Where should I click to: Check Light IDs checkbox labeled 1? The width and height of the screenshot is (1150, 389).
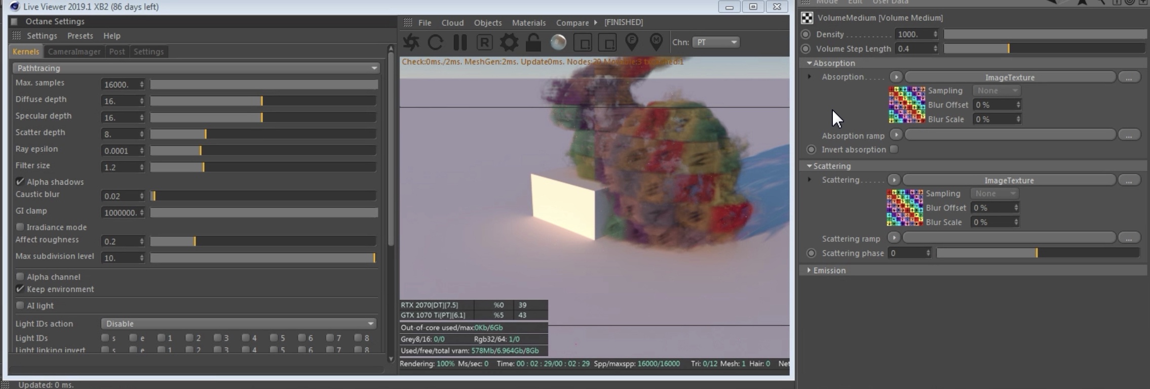[161, 337]
